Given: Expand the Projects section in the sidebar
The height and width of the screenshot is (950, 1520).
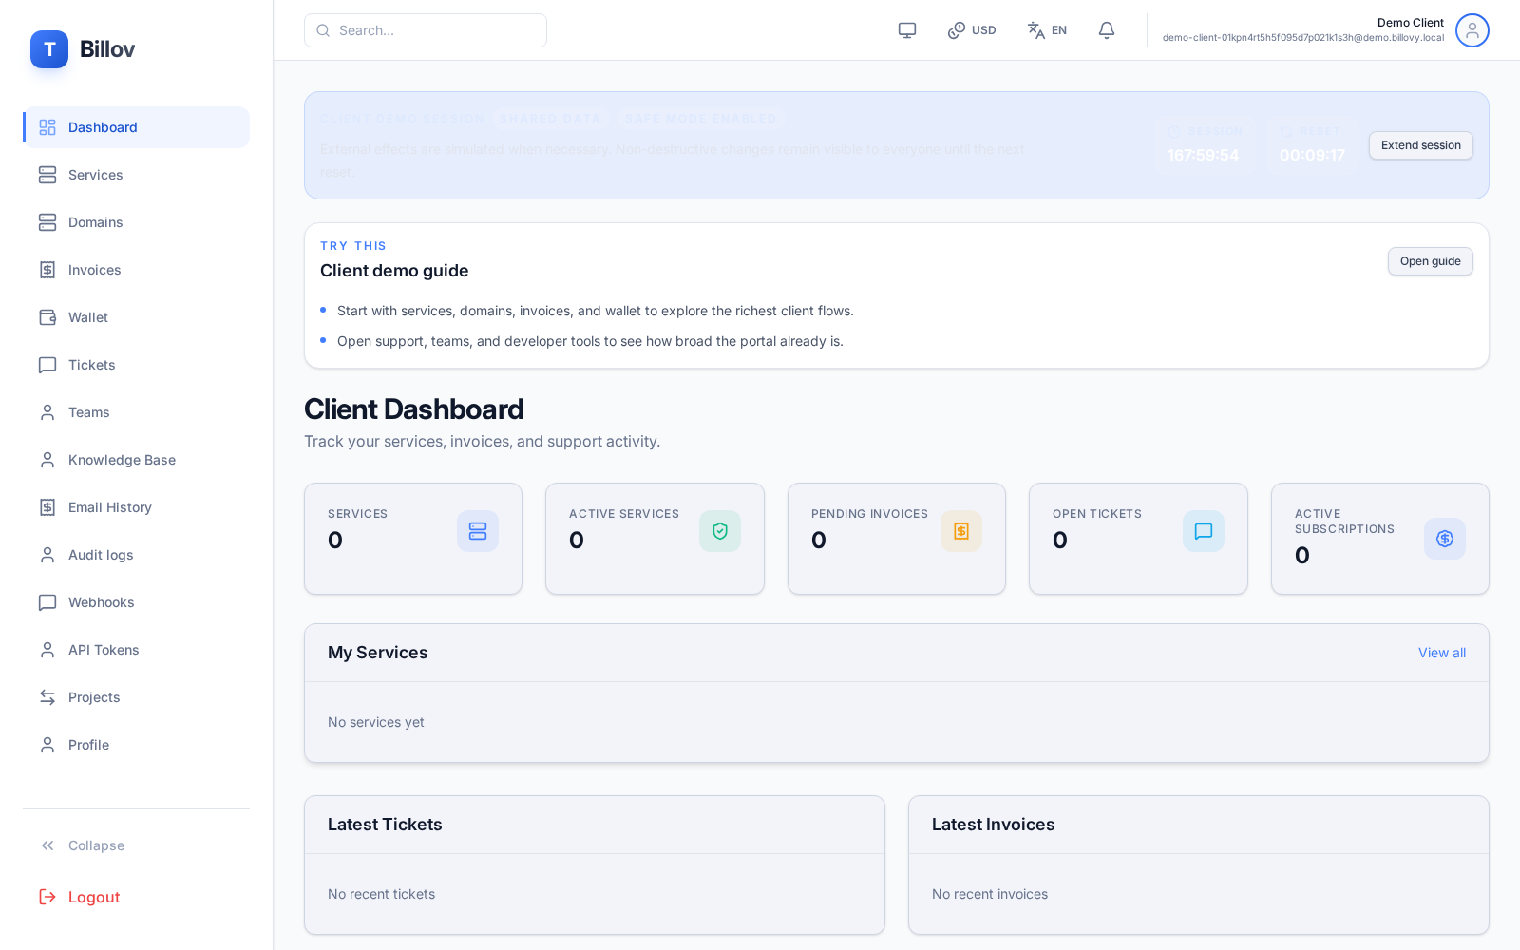Looking at the screenshot, I should click(94, 697).
